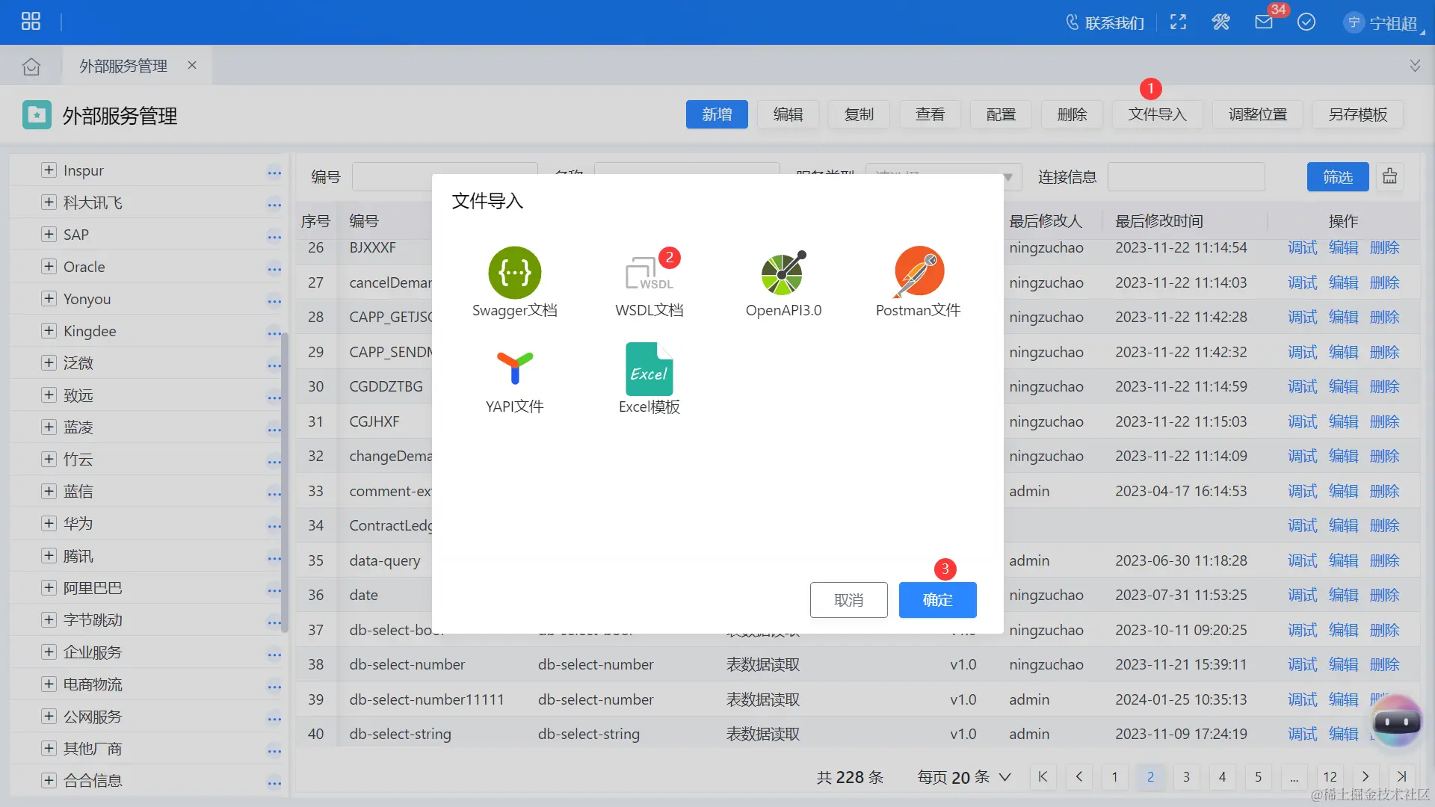The width and height of the screenshot is (1435, 807).
Task: Toggle fullscreen mode icon in header
Action: coord(1178,22)
